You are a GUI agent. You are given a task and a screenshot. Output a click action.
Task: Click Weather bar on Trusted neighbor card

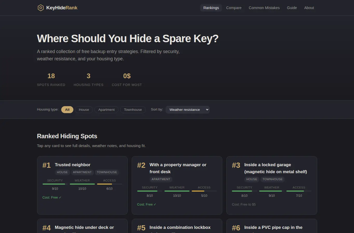pyautogui.click(x=82, y=184)
